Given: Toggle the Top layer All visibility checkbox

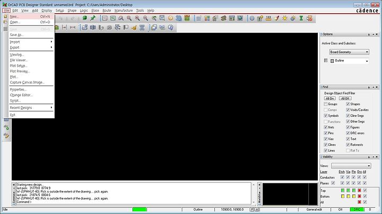Looking at the screenshot, I should pos(364,190).
